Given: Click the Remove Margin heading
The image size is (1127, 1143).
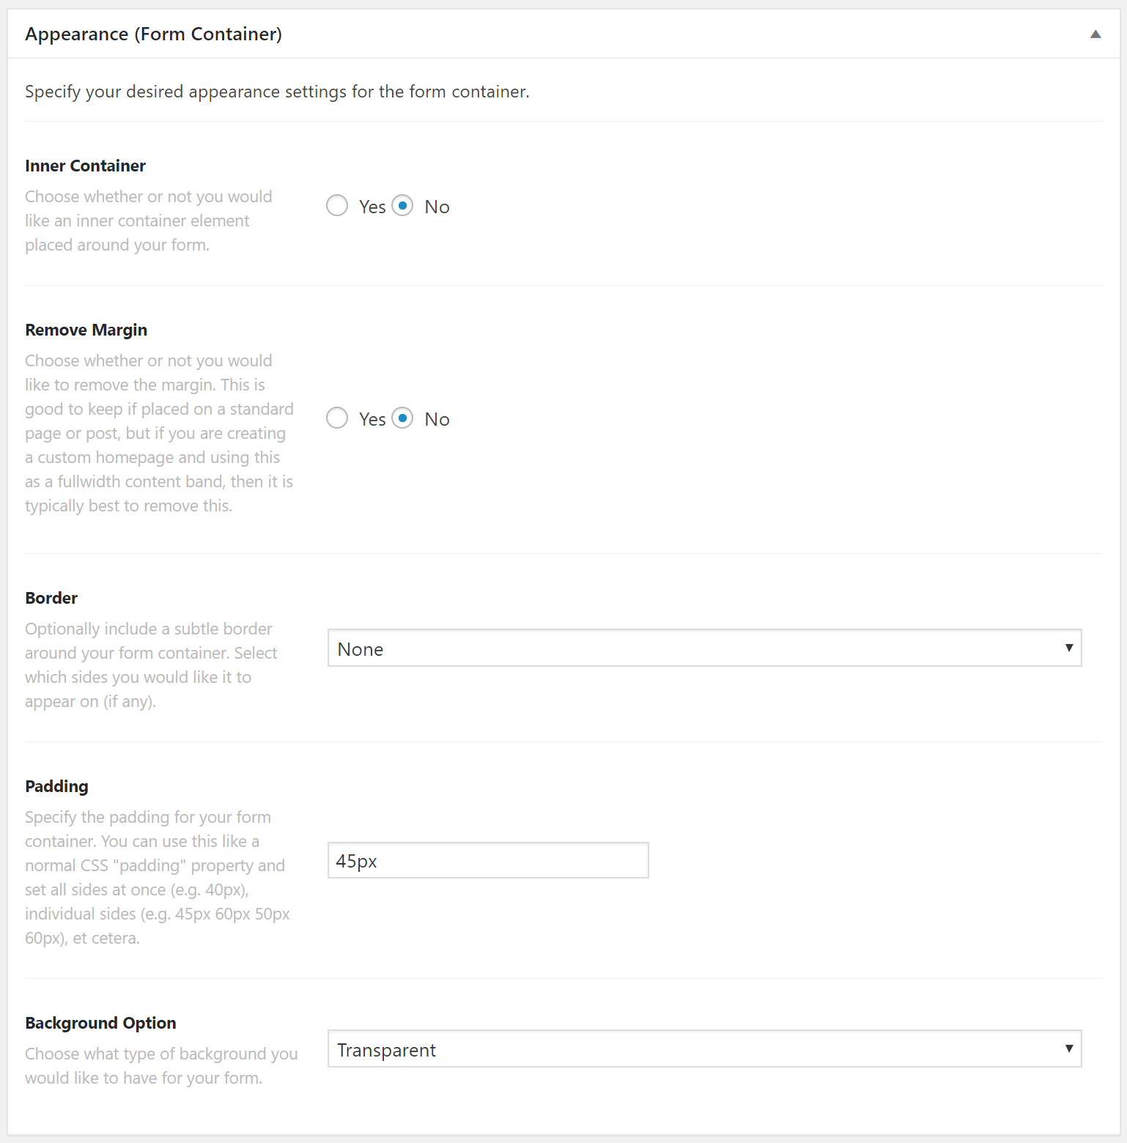Looking at the screenshot, I should (x=86, y=330).
